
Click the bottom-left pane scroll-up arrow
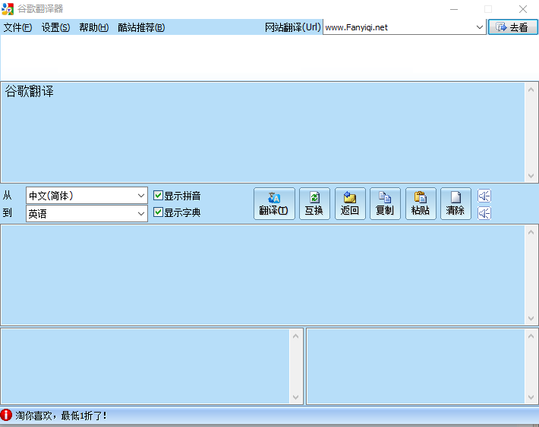295,336
